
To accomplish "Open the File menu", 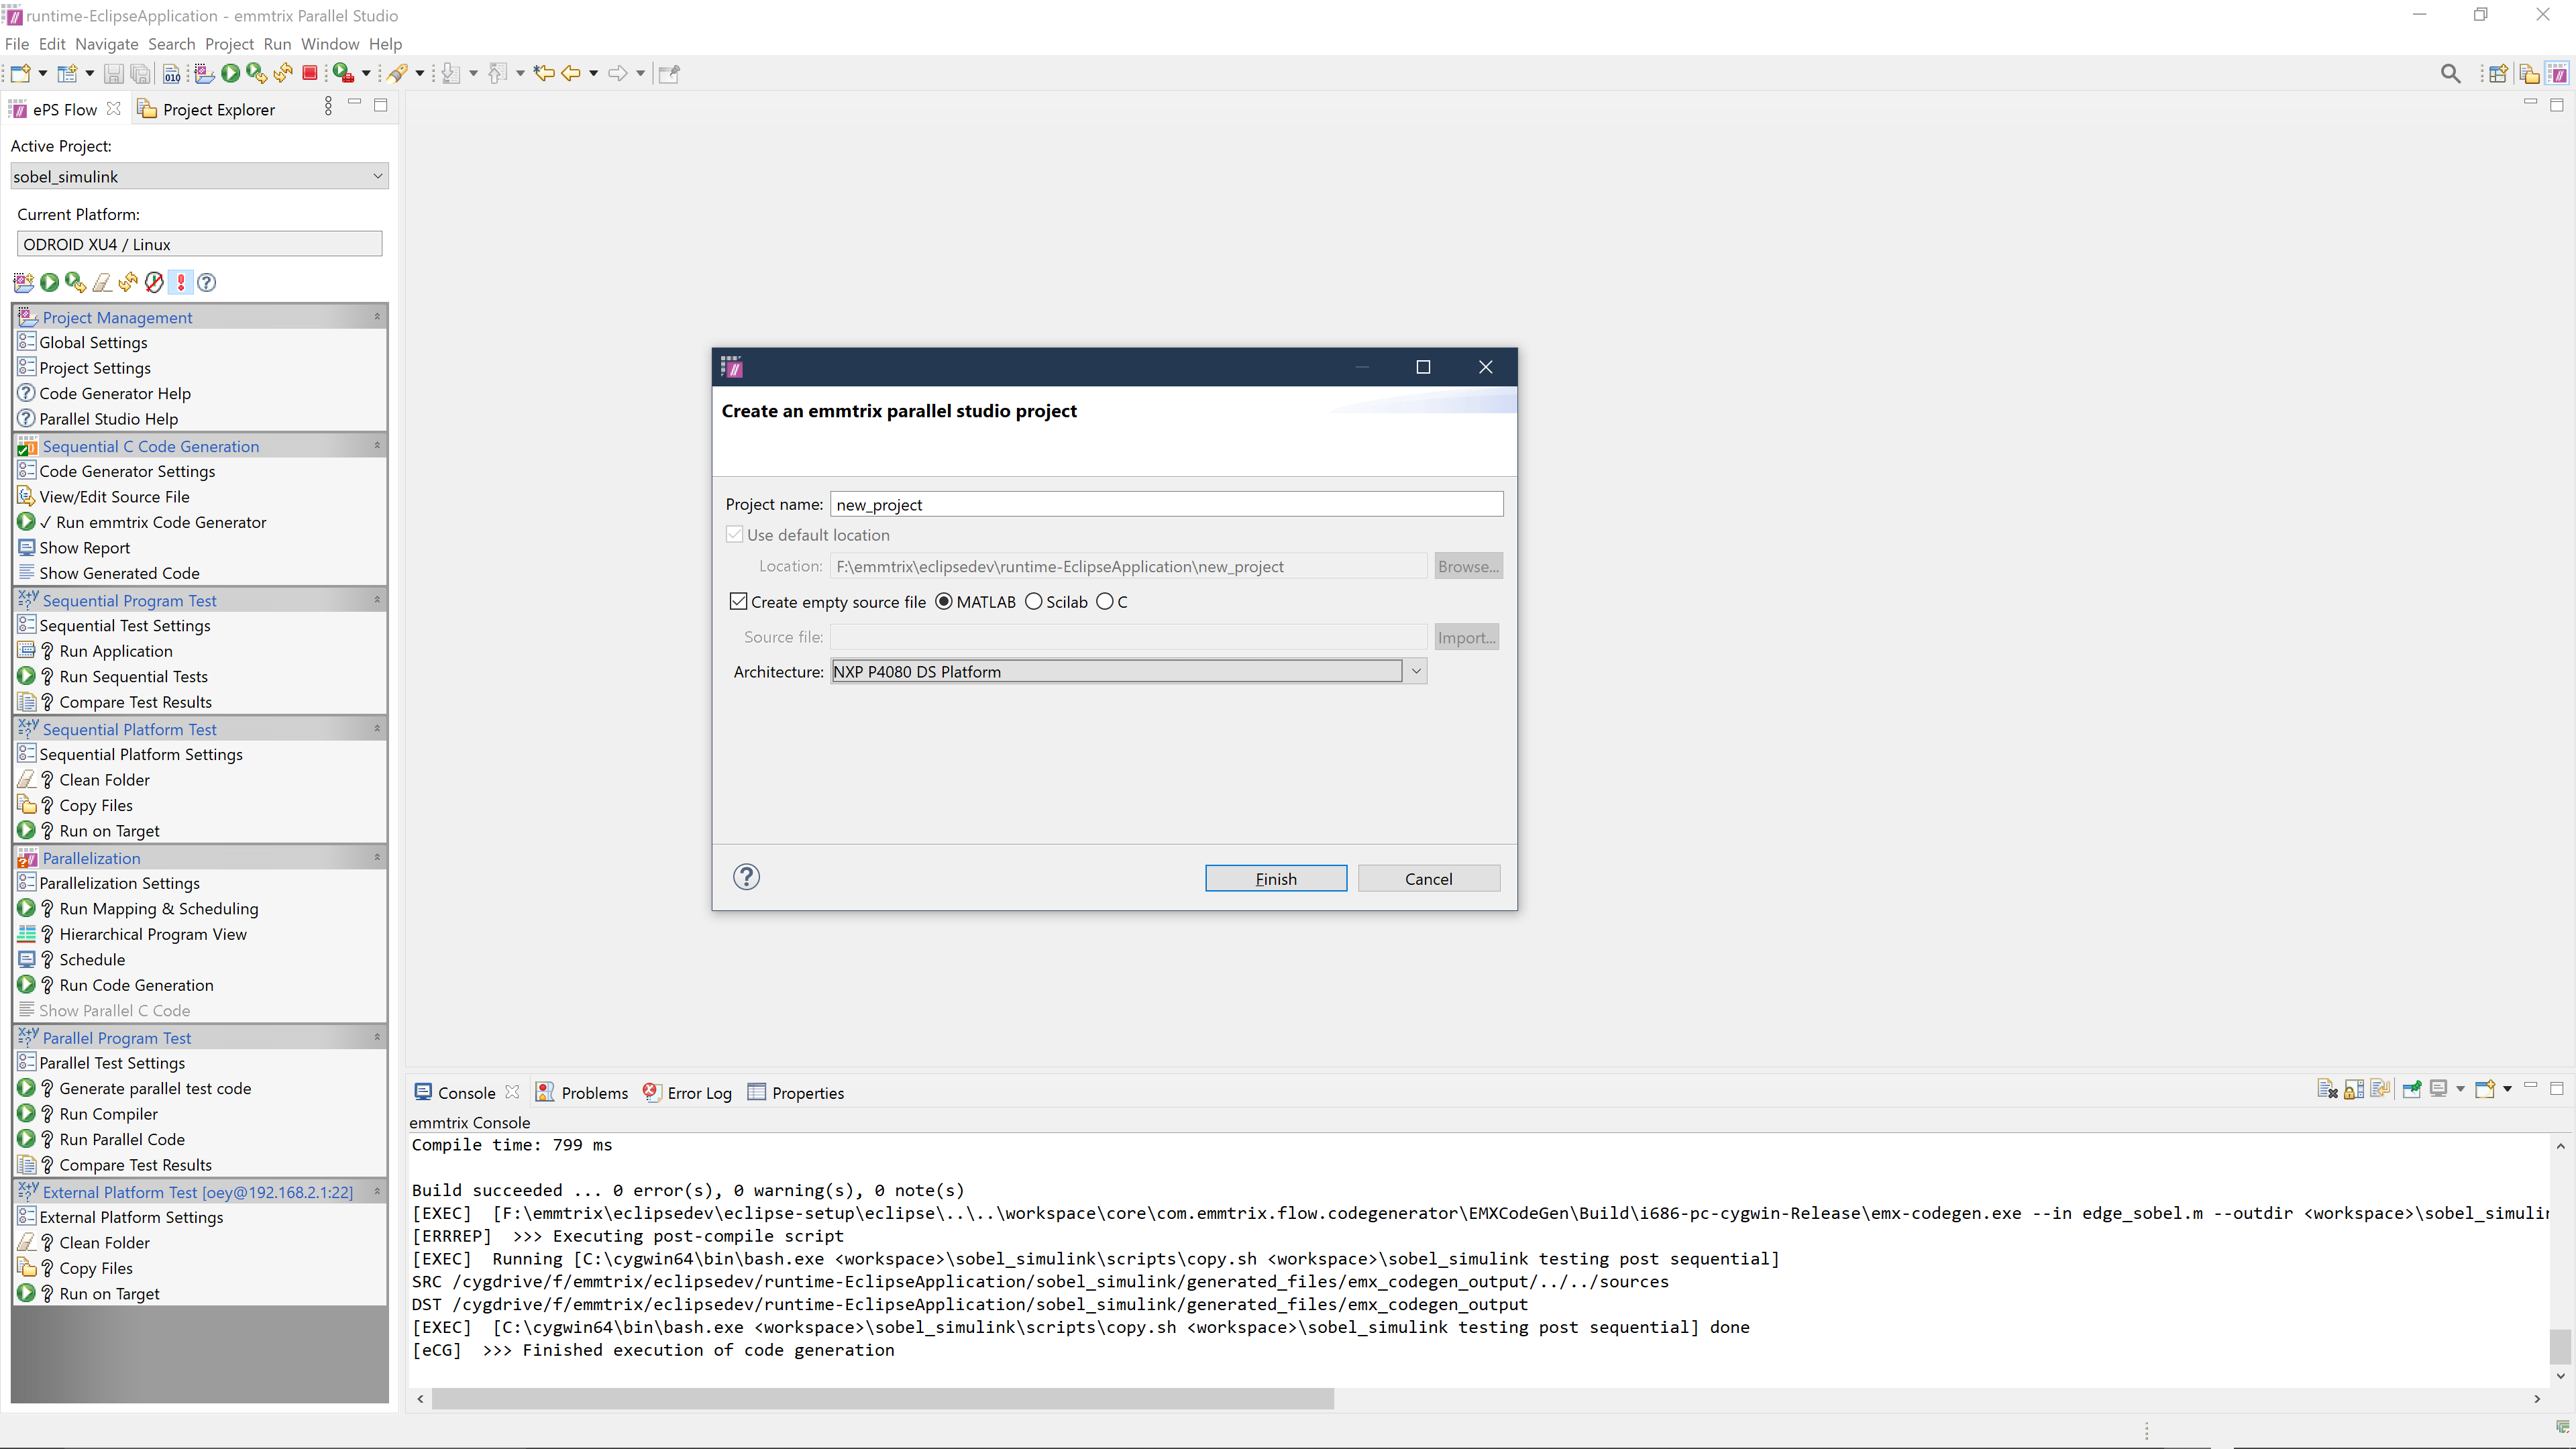I will 17,44.
